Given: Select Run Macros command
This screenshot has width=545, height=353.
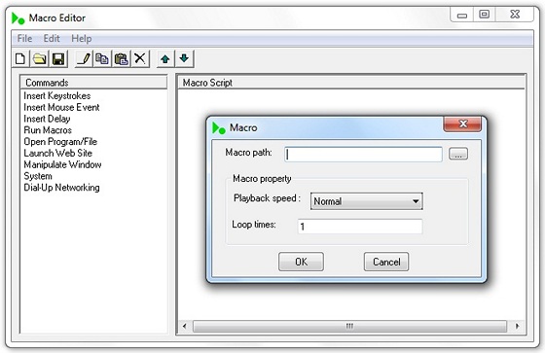Looking at the screenshot, I should pos(48,130).
